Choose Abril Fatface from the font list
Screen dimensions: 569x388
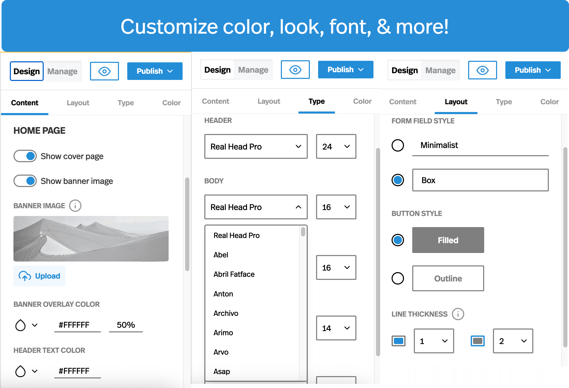tap(234, 274)
